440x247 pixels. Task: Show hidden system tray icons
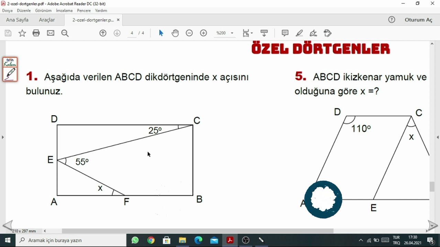[x=361, y=240]
